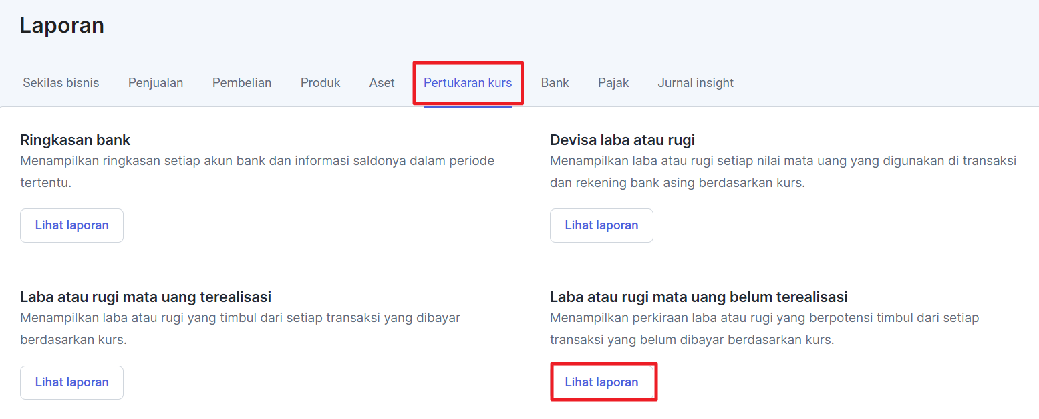This screenshot has width=1039, height=419.
Task: Click Lihat laporan under mata uang belum terealisasi
Action: pos(601,382)
